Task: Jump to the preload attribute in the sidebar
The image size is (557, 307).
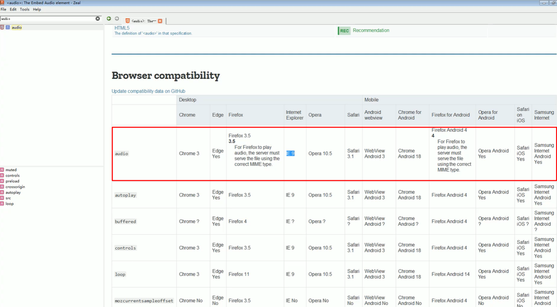Action: [12, 181]
